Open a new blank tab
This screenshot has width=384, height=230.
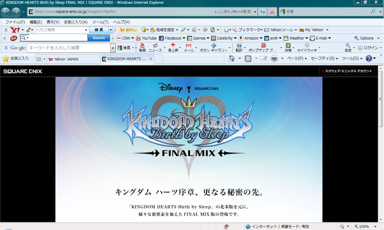[159, 59]
